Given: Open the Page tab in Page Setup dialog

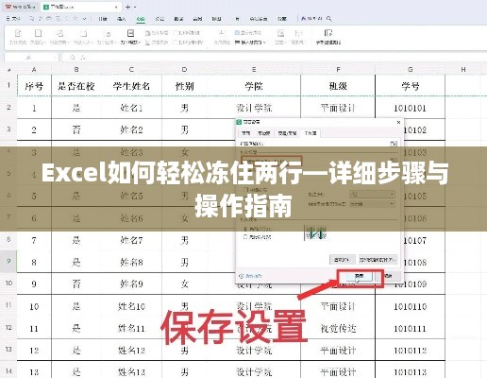Looking at the screenshot, I should click(x=246, y=133).
